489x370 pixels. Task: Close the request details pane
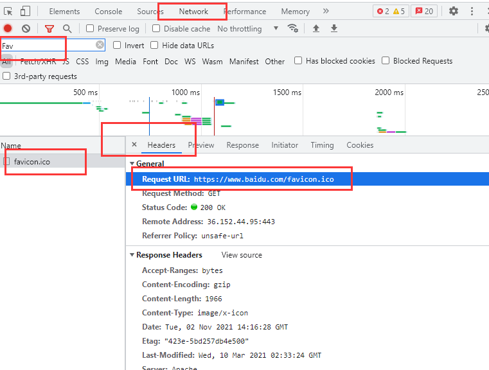pos(134,145)
